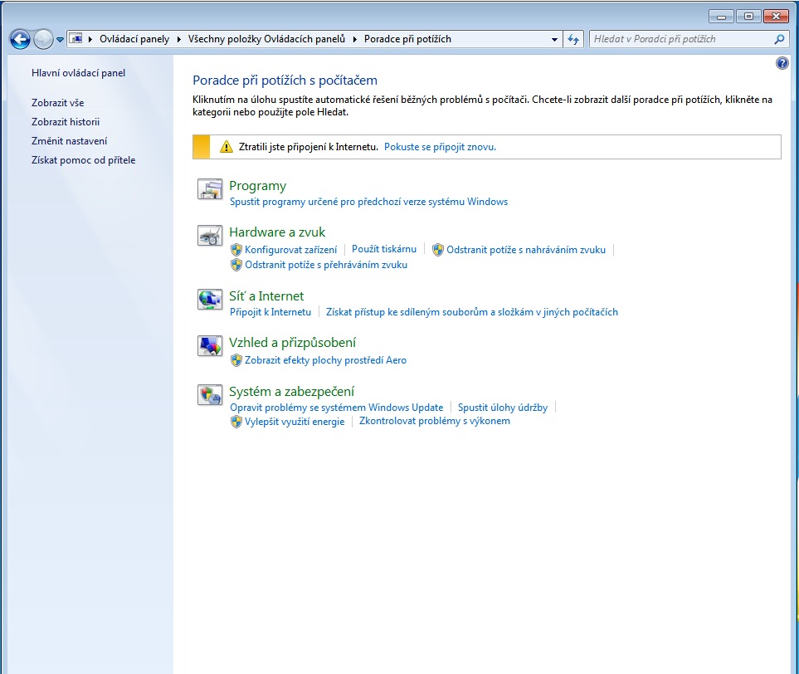The height and width of the screenshot is (674, 799).
Task: Minimize the troubleshooting window
Action: pyautogui.click(x=721, y=17)
